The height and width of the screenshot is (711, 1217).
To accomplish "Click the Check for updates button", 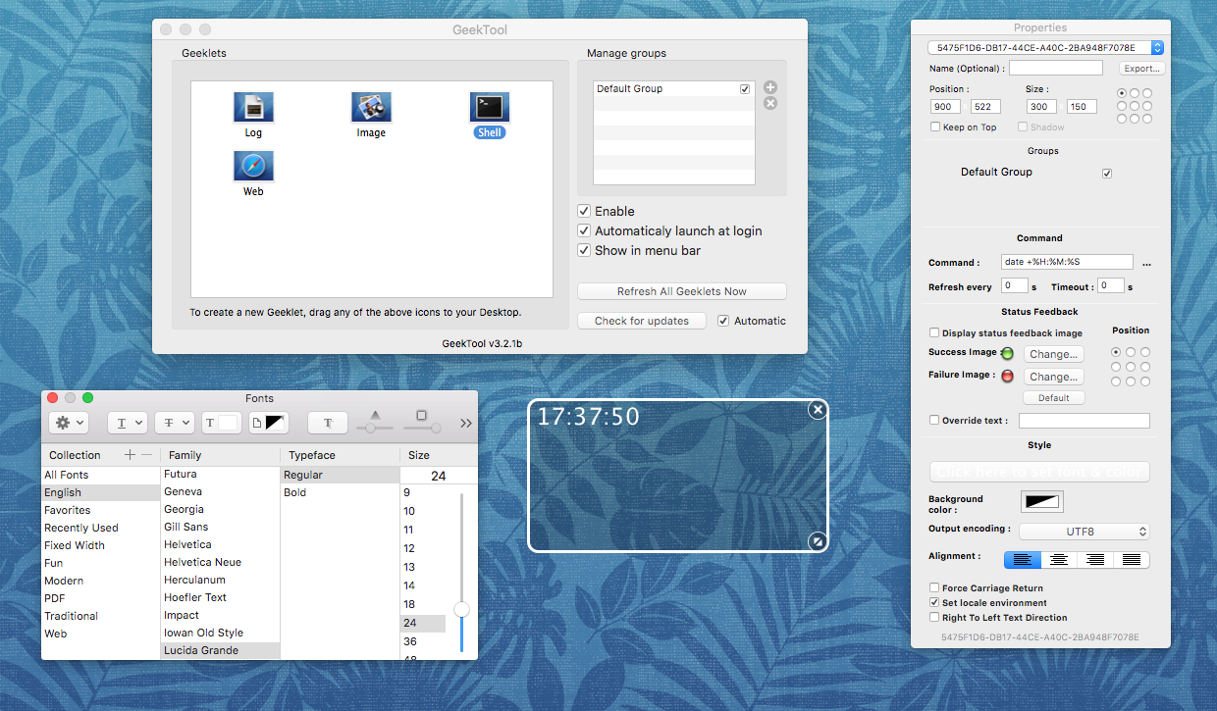I will (641, 320).
